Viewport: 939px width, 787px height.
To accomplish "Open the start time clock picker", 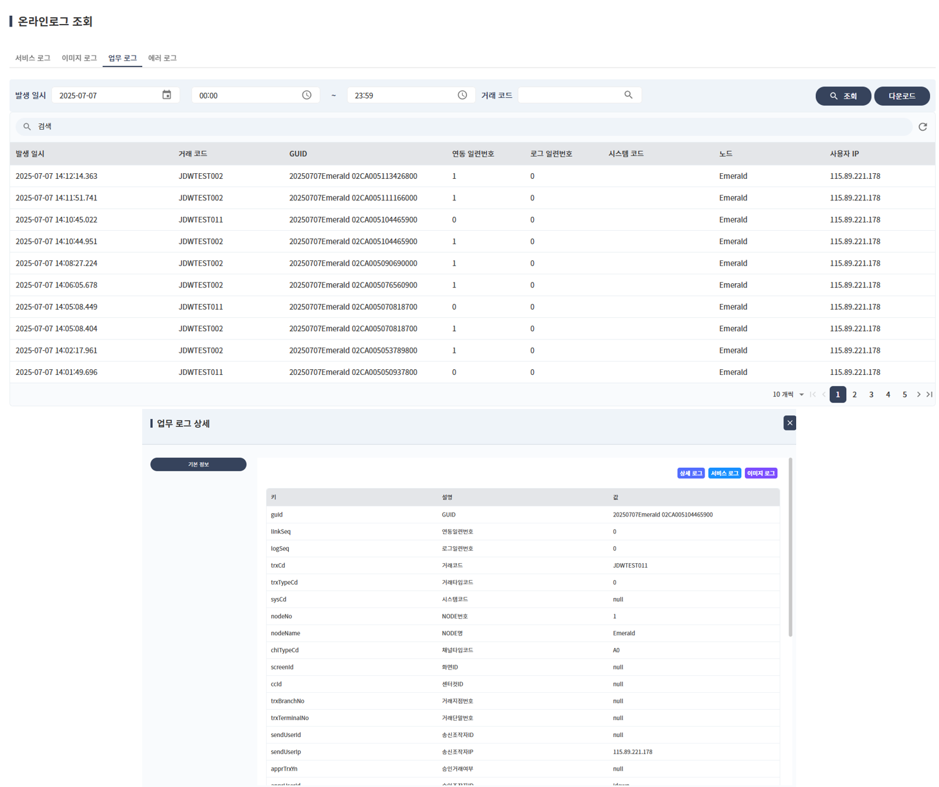I will click(x=307, y=95).
